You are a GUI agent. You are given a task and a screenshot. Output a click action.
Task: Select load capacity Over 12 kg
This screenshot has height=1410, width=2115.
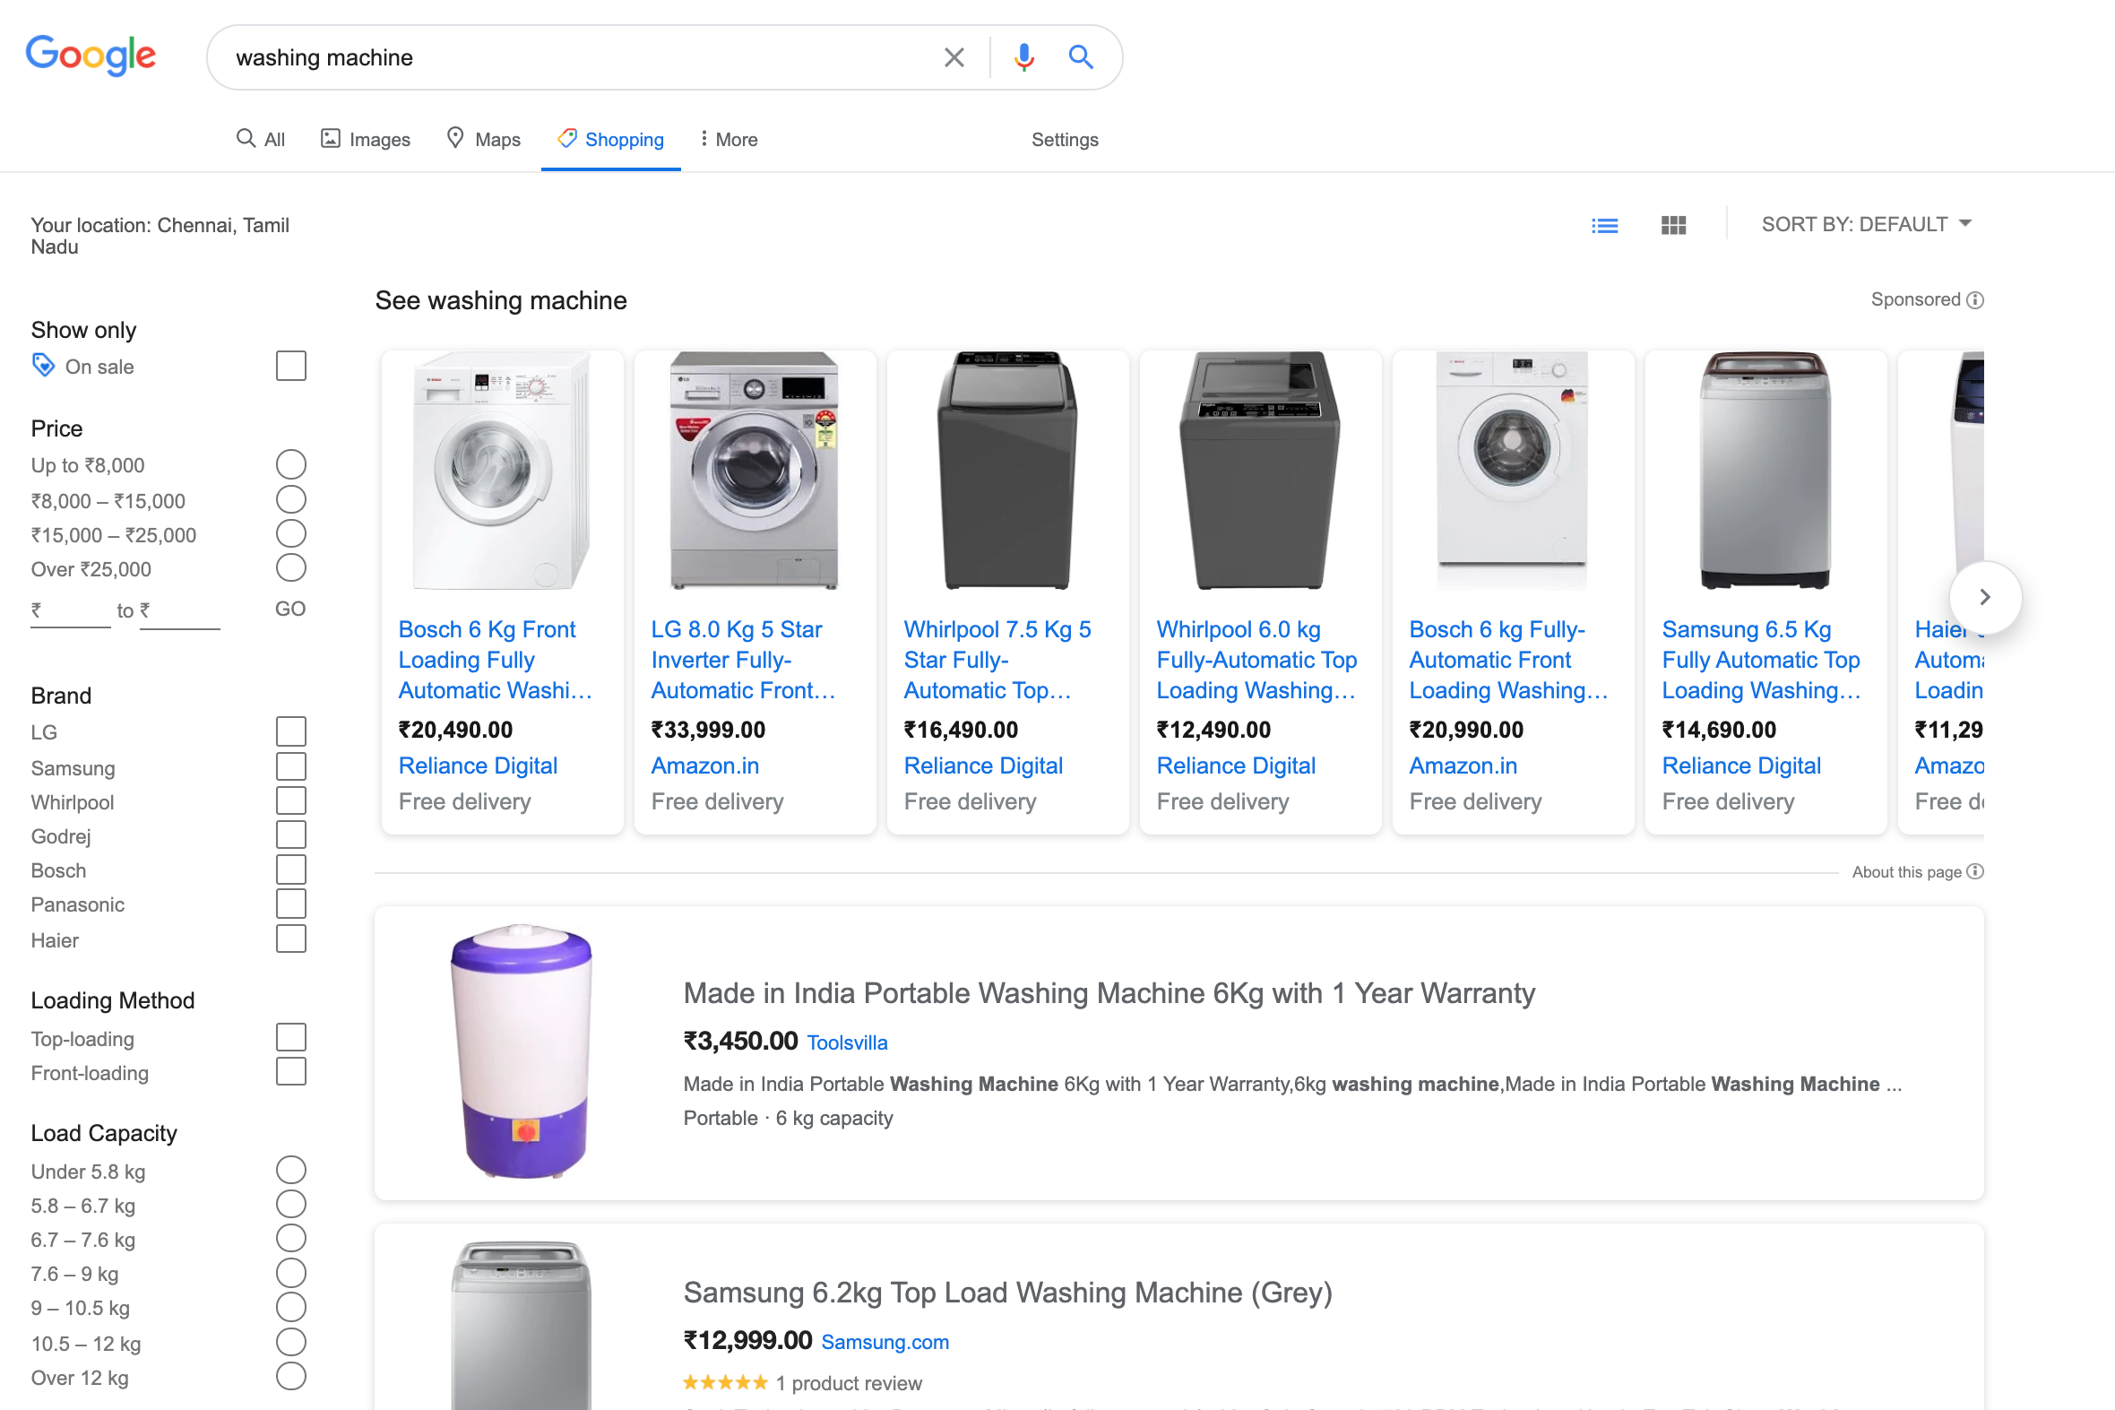coord(291,1377)
